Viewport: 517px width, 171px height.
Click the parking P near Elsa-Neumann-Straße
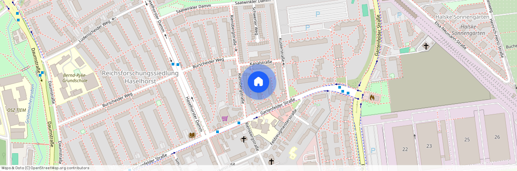(399, 15)
